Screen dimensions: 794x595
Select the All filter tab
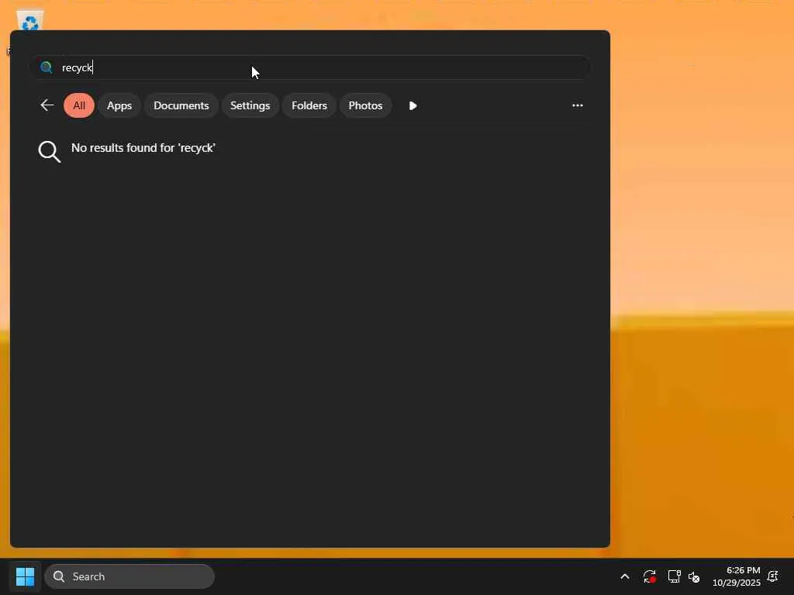(x=79, y=105)
